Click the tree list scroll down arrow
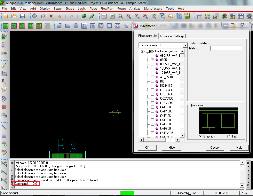The image size is (253, 196). point(182,135)
